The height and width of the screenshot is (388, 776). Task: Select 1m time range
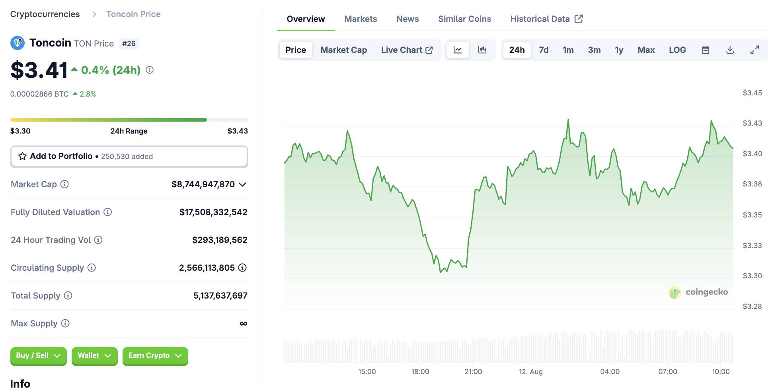[568, 50]
